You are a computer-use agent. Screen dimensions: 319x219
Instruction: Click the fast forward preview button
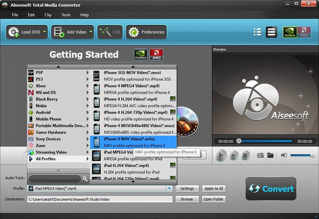234,156
